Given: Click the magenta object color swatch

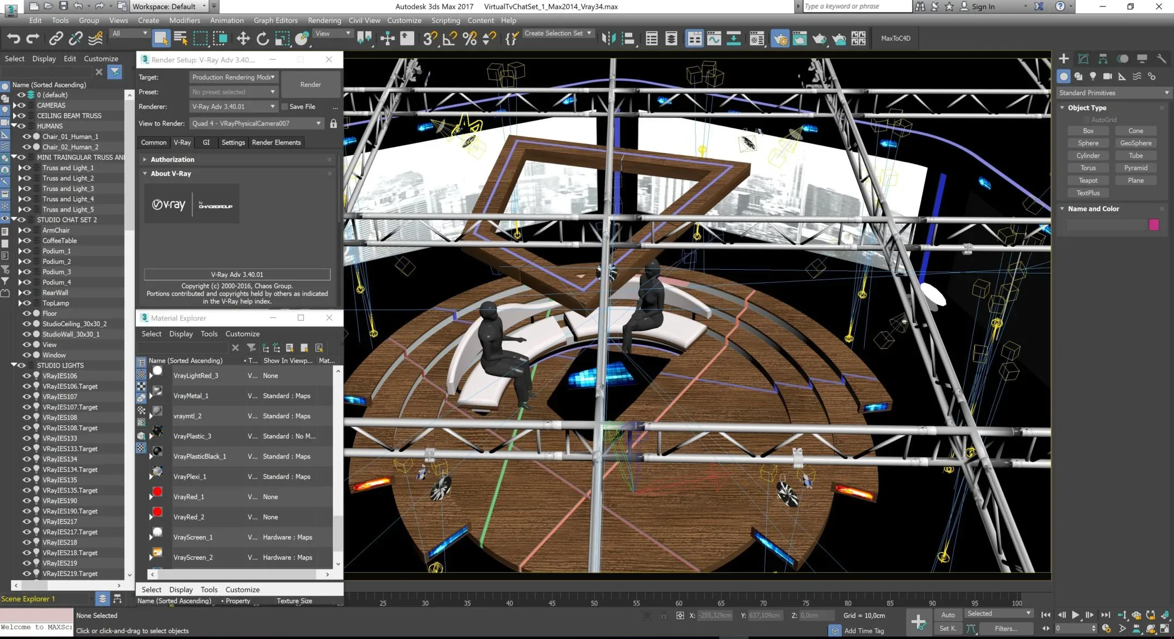Looking at the screenshot, I should 1154,225.
